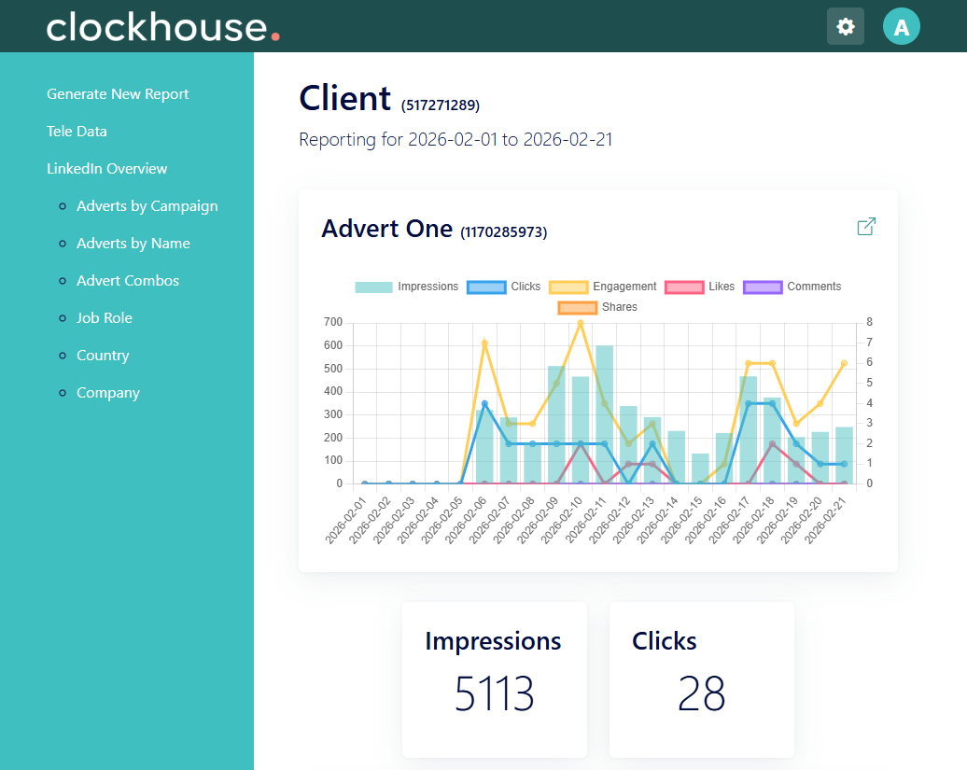Toggle Engagement dataset in chart legend

[x=603, y=287]
